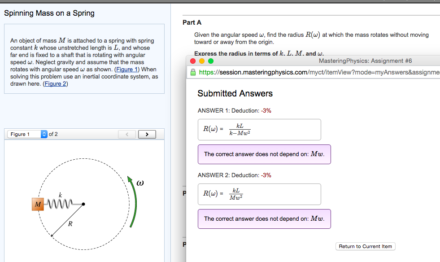Open the Figure 1 dropdown selector
Image resolution: width=440 pixels, height=262 pixels.
point(22,134)
